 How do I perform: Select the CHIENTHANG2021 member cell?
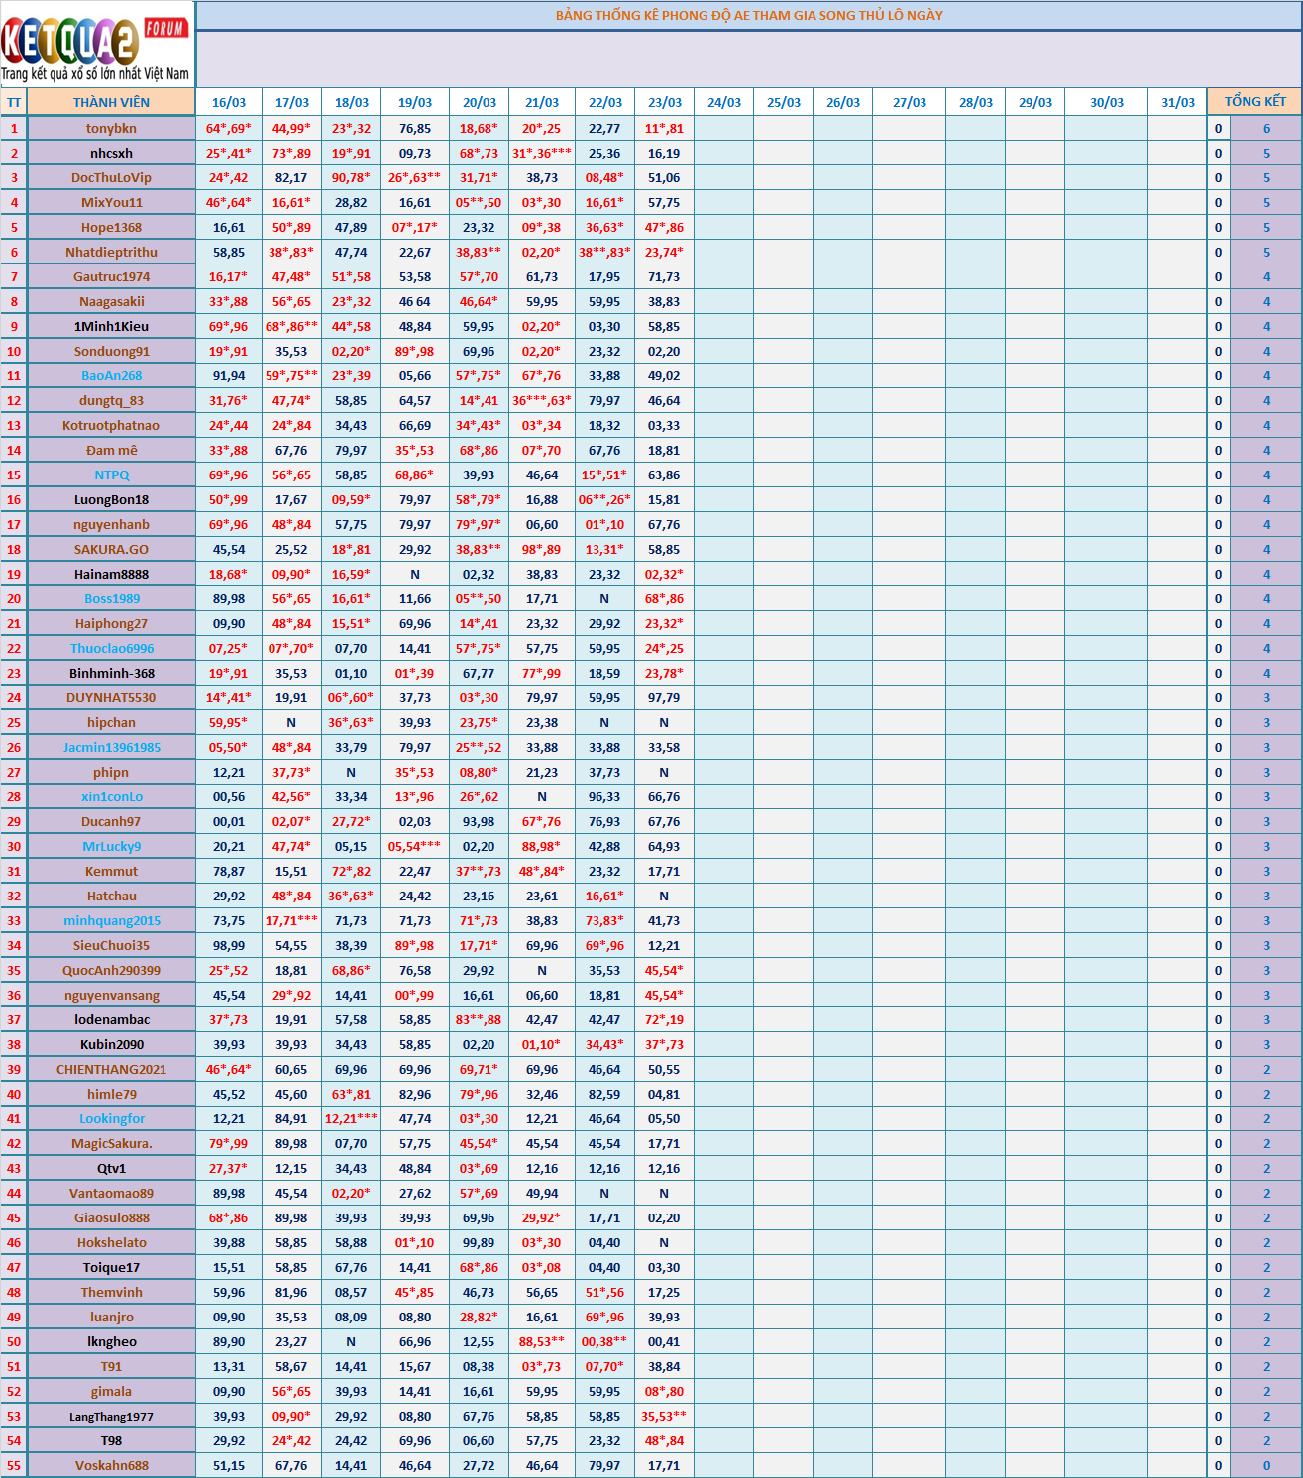pyautogui.click(x=111, y=1069)
